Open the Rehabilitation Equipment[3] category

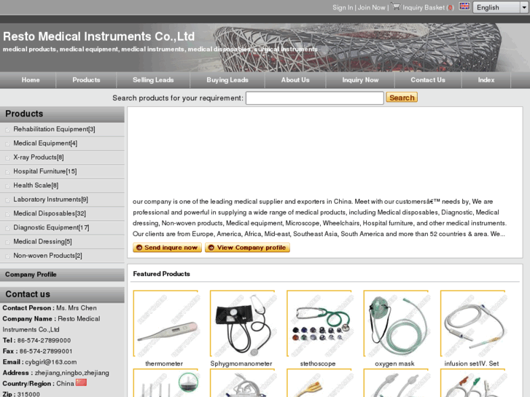click(54, 129)
